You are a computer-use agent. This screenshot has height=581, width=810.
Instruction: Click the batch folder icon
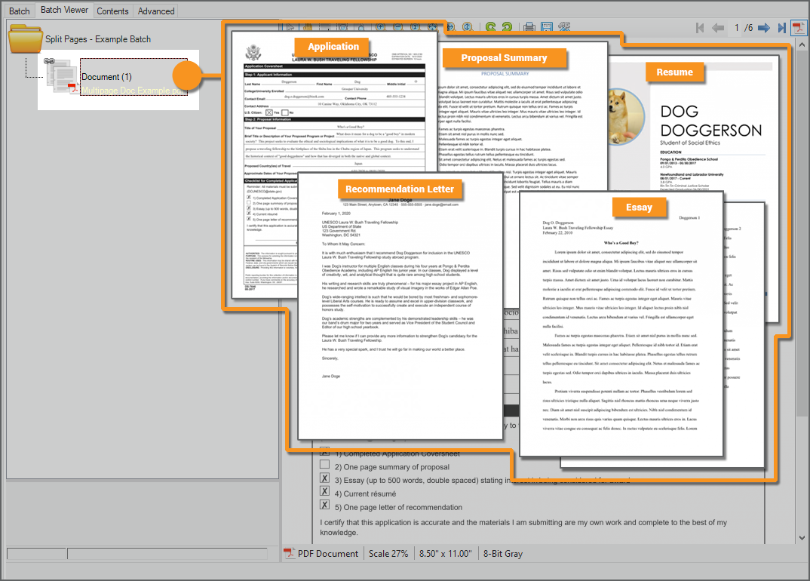click(x=26, y=38)
